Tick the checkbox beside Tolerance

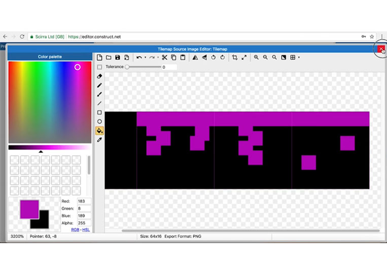tap(99, 67)
